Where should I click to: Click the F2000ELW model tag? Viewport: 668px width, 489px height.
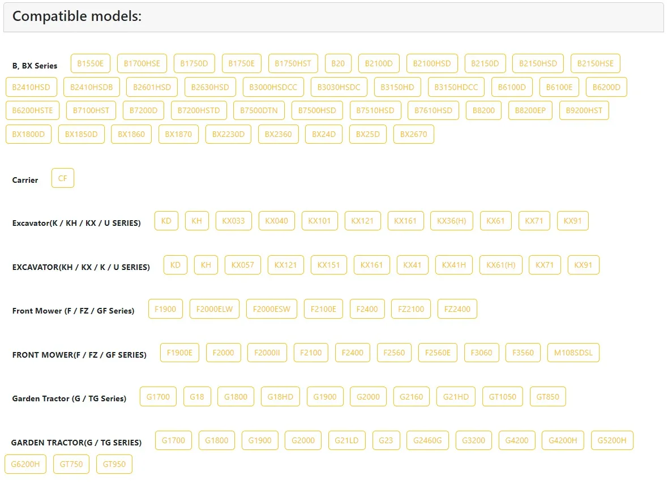tap(215, 309)
